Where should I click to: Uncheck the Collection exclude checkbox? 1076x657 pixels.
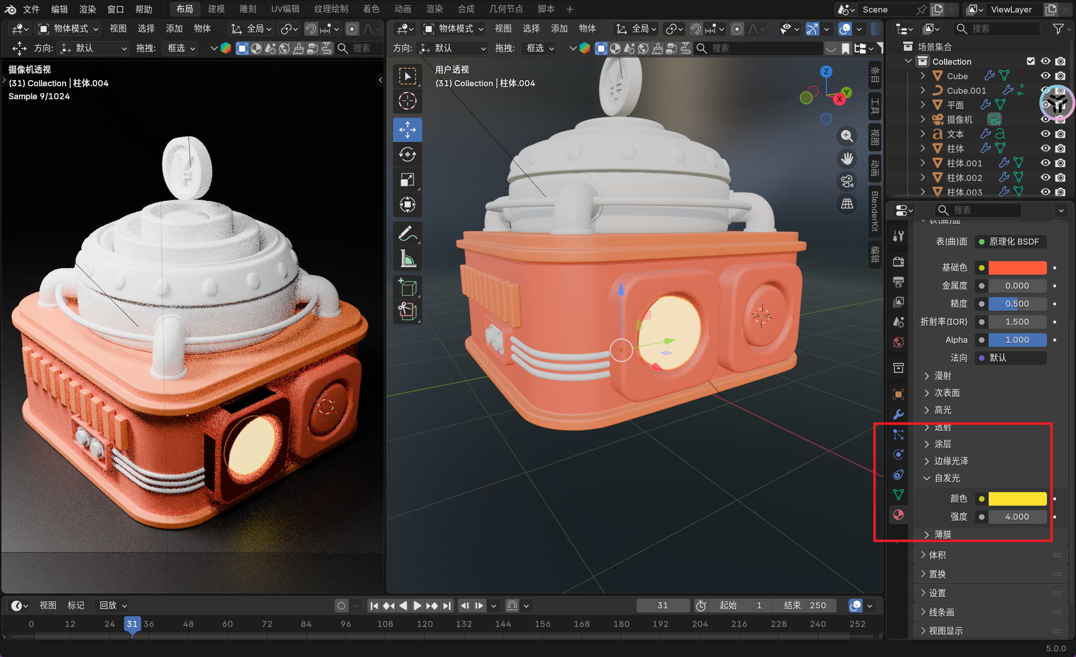[1030, 61]
